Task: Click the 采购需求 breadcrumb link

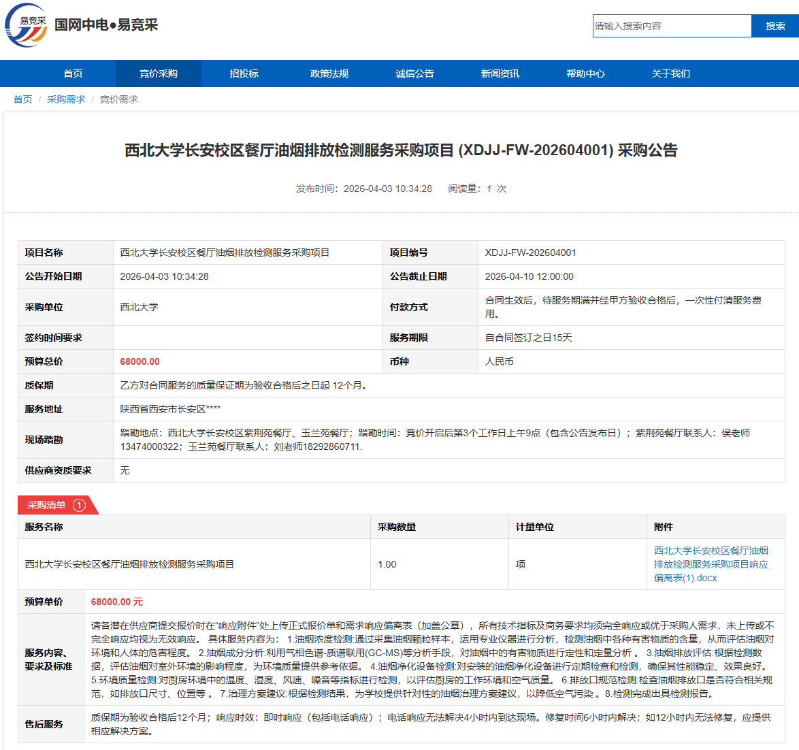Action: [x=66, y=99]
